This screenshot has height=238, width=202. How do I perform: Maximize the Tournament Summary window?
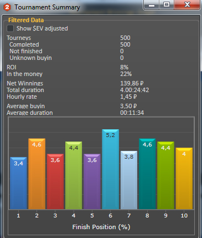167,5
